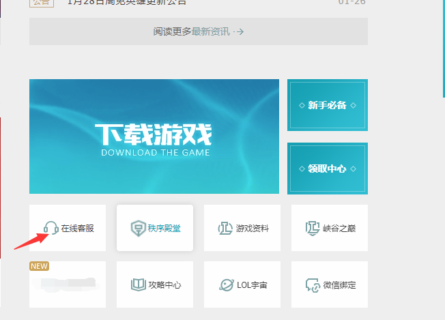Click 阅读更多最新资讯 read more bar
The image size is (445, 320).
[x=199, y=31]
